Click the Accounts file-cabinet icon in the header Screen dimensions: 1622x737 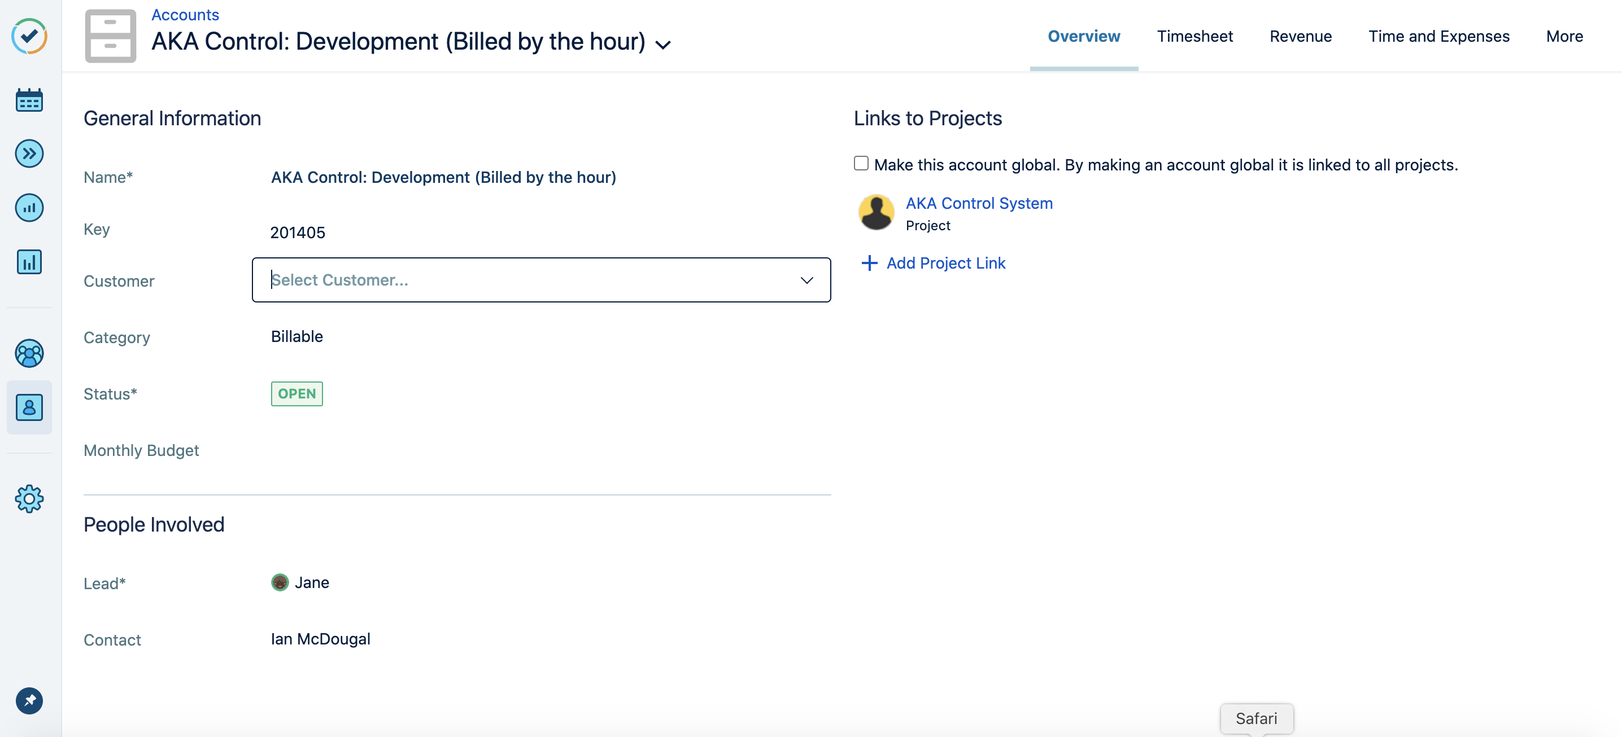pyautogui.click(x=110, y=36)
